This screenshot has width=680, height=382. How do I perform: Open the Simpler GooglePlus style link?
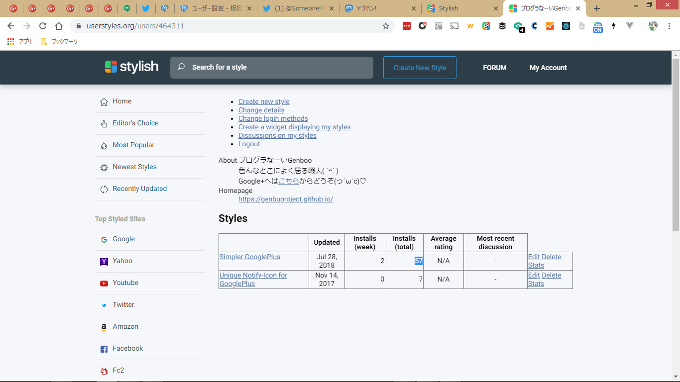point(250,257)
